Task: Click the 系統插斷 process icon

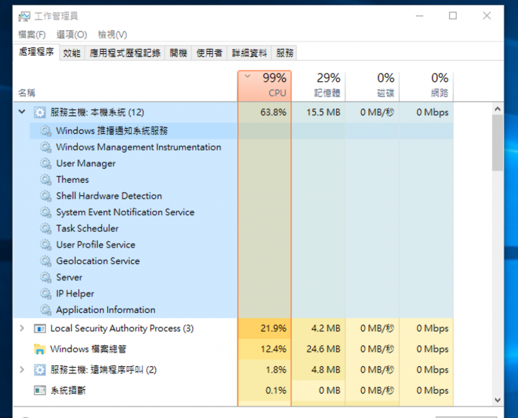Action: point(40,391)
